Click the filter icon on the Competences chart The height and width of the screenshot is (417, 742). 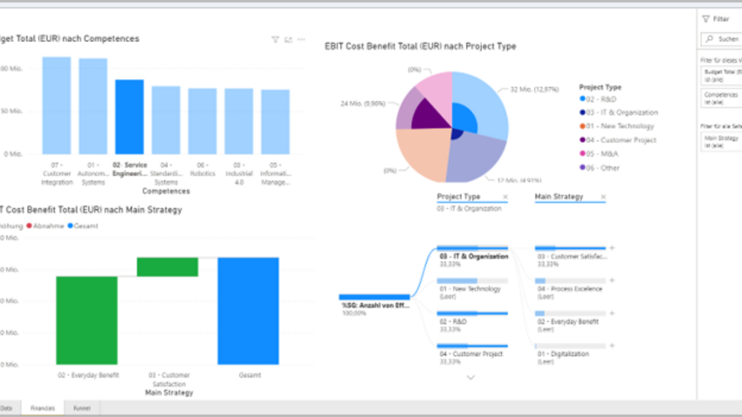pos(275,39)
